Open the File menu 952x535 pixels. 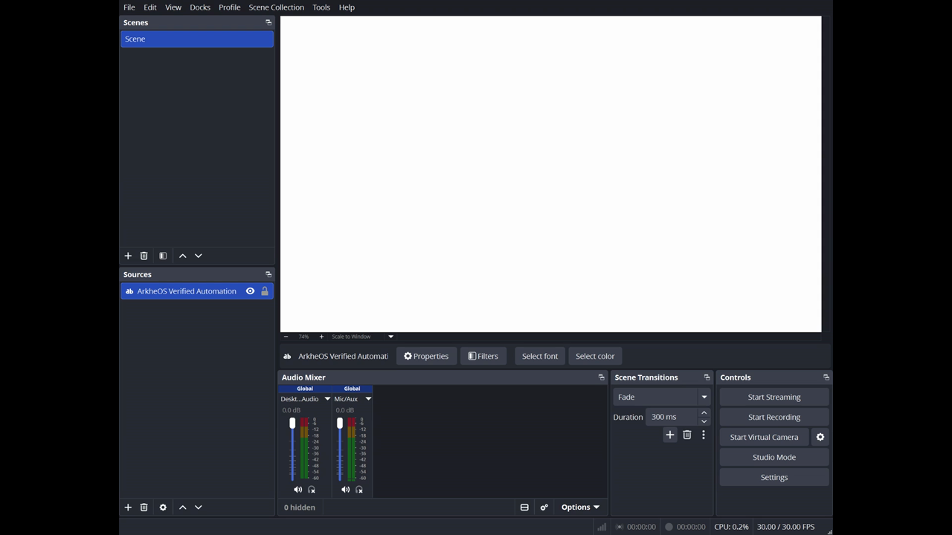[129, 7]
